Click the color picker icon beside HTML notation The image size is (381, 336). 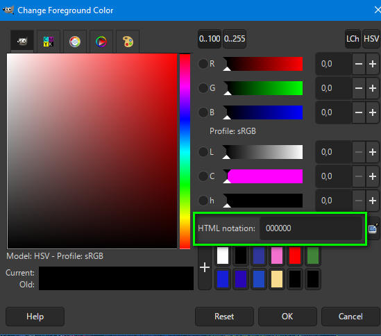(x=373, y=228)
